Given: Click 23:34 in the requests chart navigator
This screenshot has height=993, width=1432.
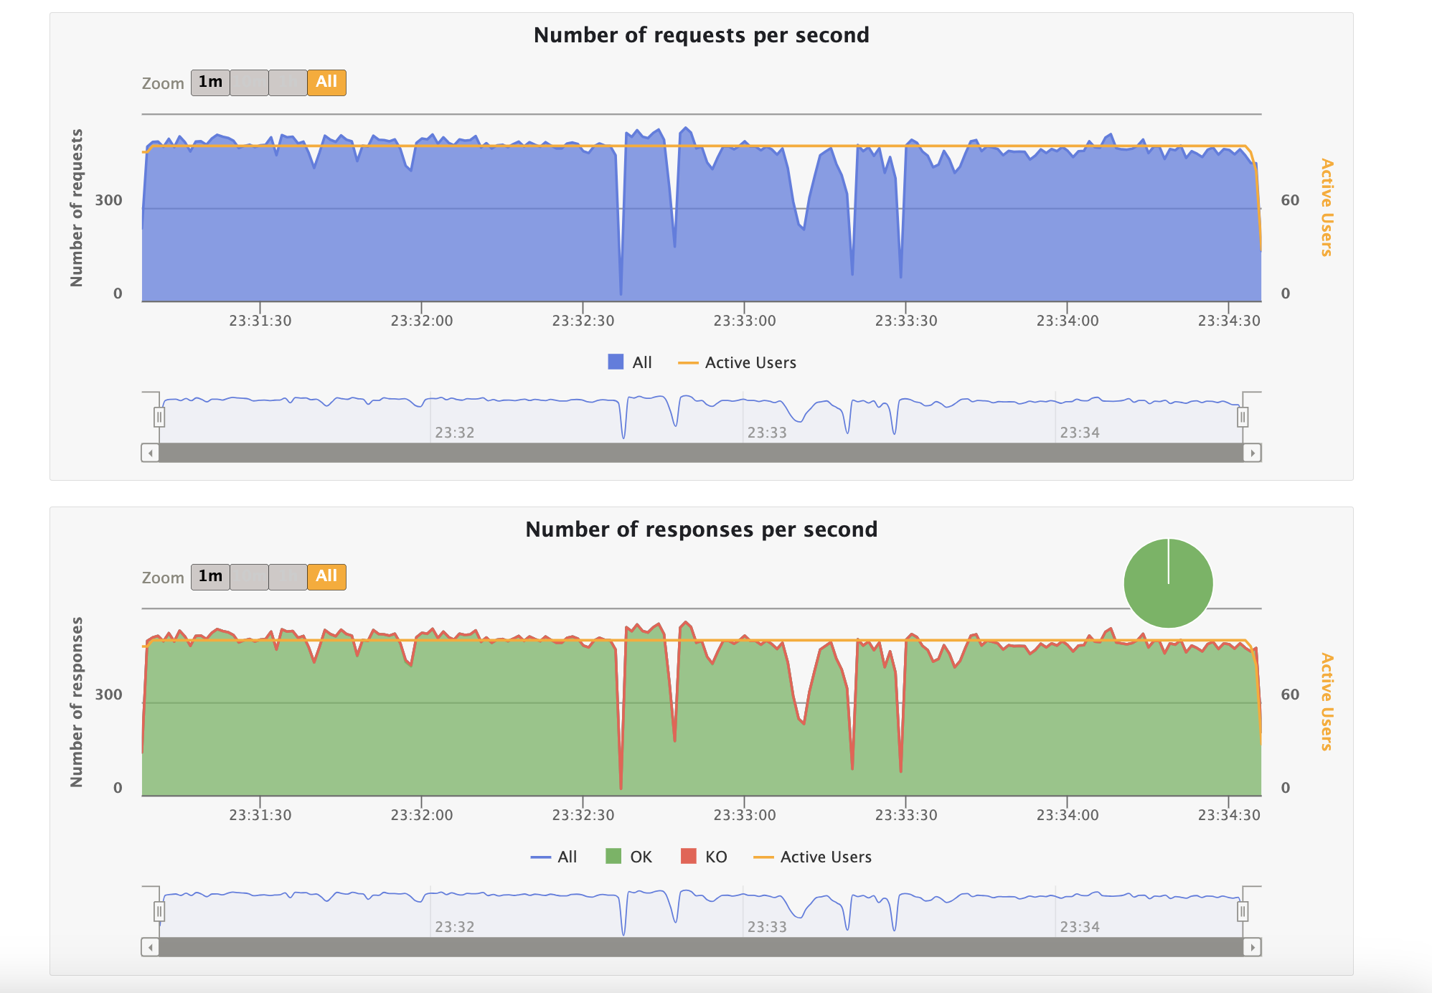Looking at the screenshot, I should 1080,433.
